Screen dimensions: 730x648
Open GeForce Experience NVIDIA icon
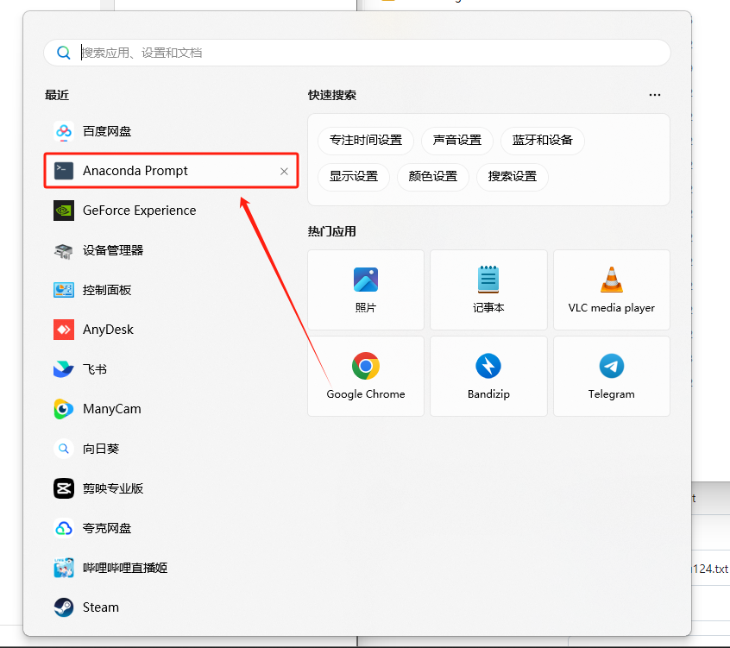tap(64, 211)
